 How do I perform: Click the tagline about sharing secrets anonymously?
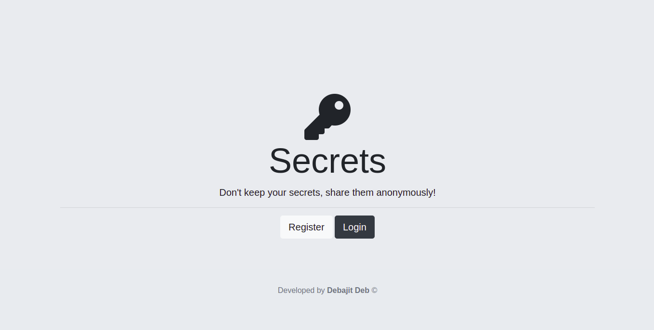327,192
